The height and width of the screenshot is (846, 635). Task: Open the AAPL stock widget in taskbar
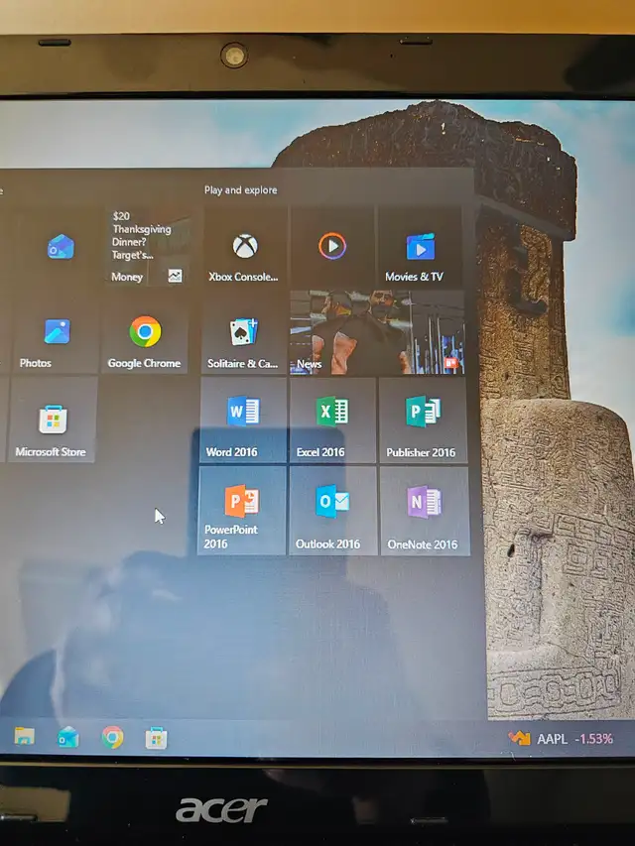tap(562, 739)
